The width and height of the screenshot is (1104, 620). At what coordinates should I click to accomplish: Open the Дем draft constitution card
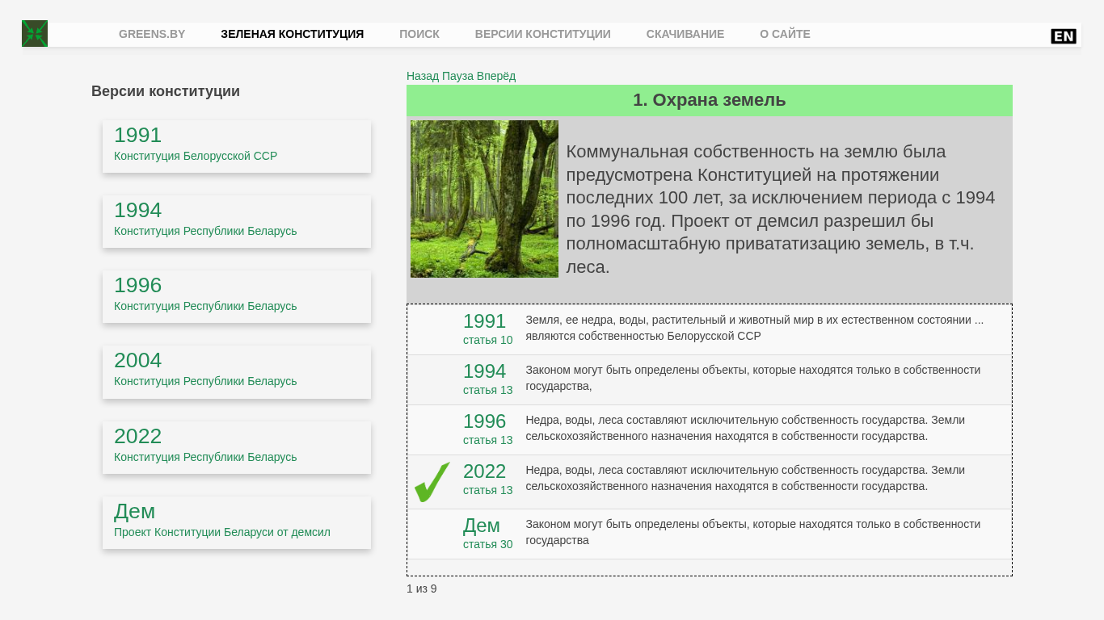click(x=237, y=522)
